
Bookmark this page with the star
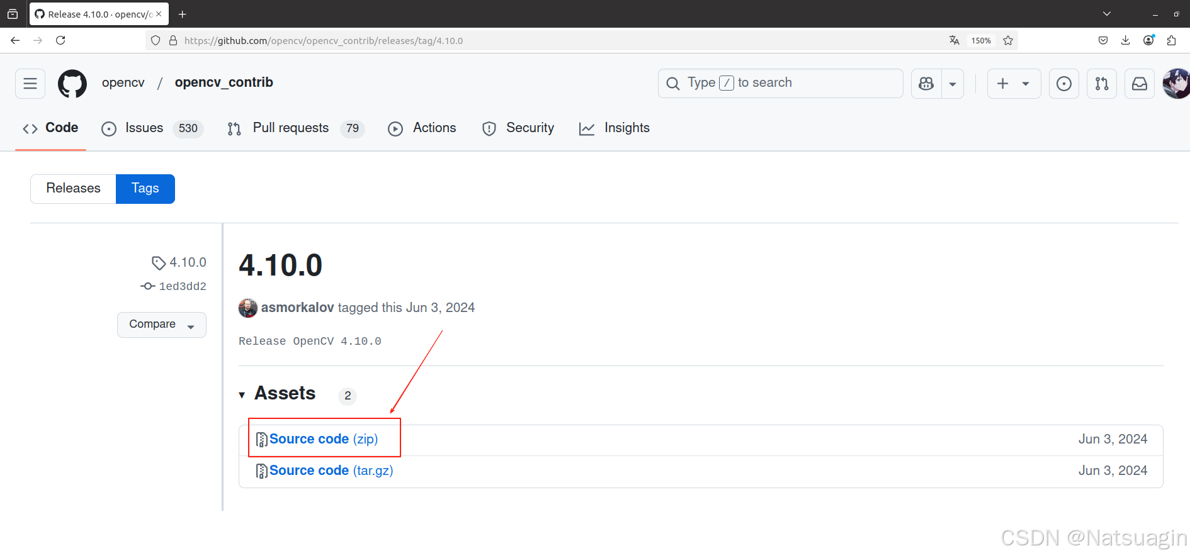click(x=1008, y=40)
